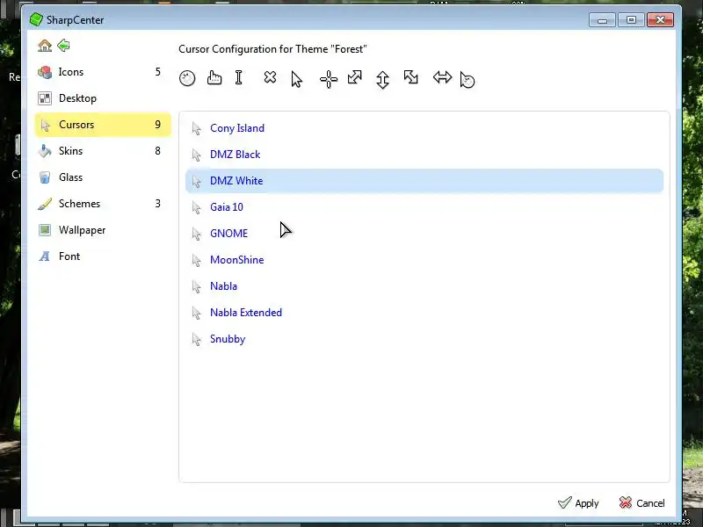This screenshot has width=703, height=527.
Task: Open the Icons section
Action: click(103, 72)
